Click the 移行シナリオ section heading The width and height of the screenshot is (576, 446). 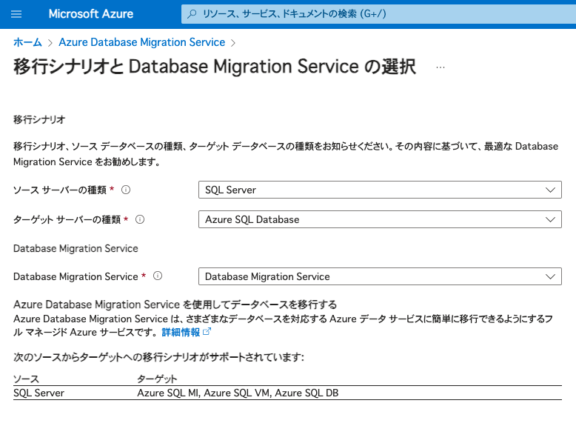coord(39,119)
